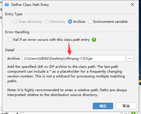Select the Environment variable entry type
This screenshot has height=114, width=141.
point(90,22)
